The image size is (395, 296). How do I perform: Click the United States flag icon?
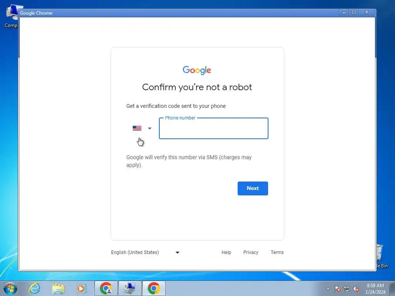pyautogui.click(x=137, y=128)
